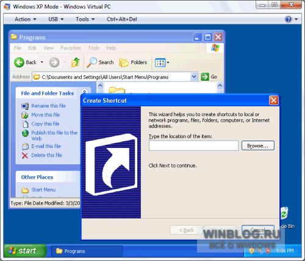Go up one folder level icon
Screen dimensions: 305x261
[x=76, y=62]
